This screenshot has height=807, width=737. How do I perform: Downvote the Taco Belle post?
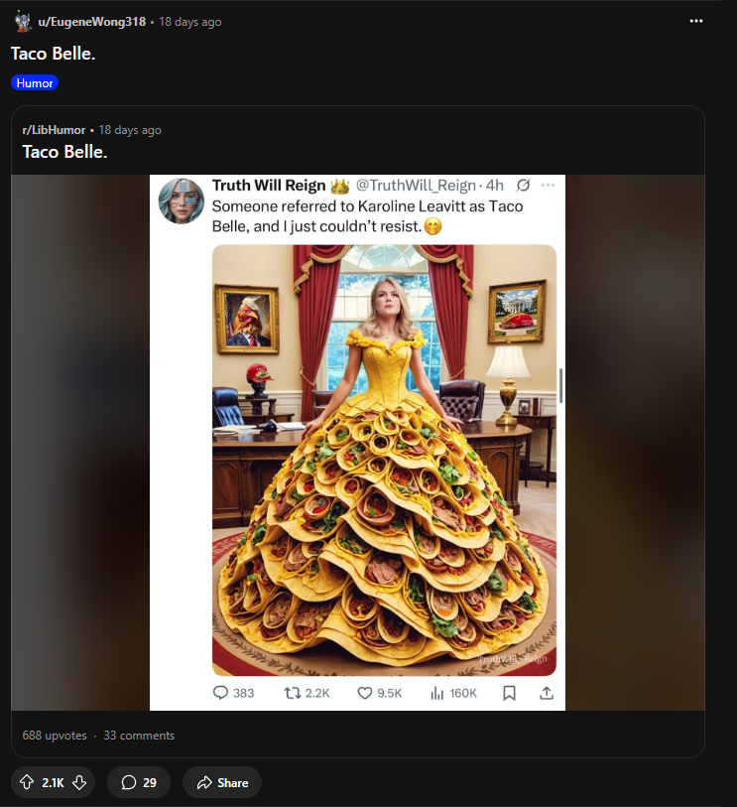(x=80, y=782)
